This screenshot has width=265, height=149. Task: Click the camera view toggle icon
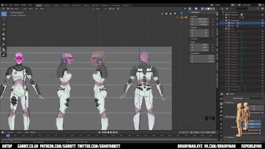(x=166, y=14)
